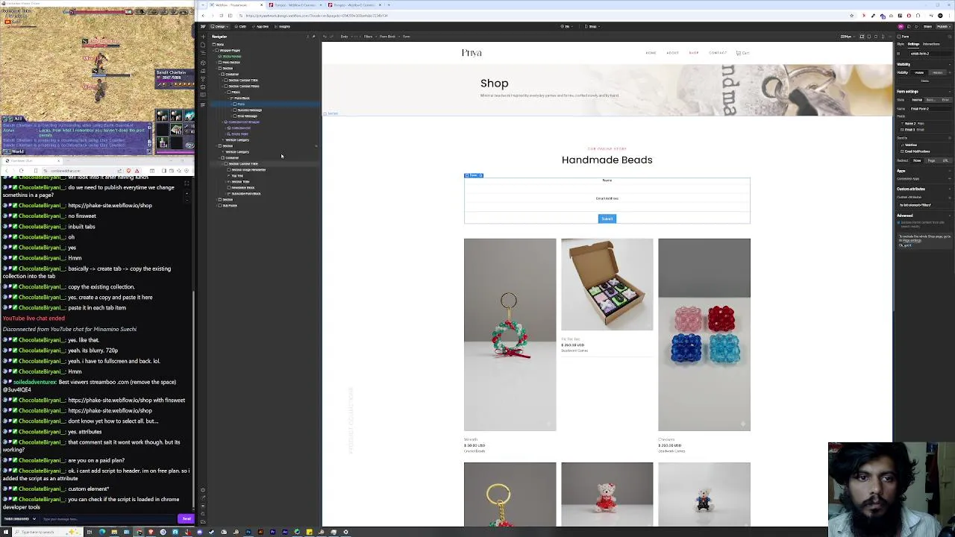
Task: Click the Windows Start button
Action: (x=5, y=532)
